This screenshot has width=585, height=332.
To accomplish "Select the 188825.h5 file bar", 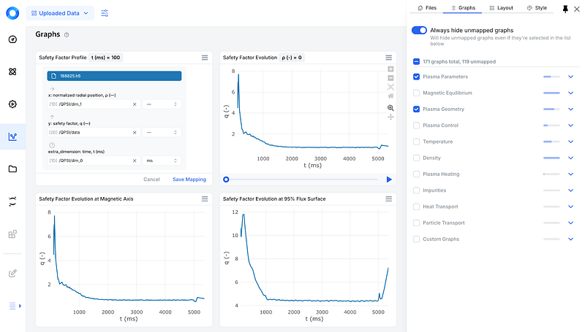I will [114, 76].
